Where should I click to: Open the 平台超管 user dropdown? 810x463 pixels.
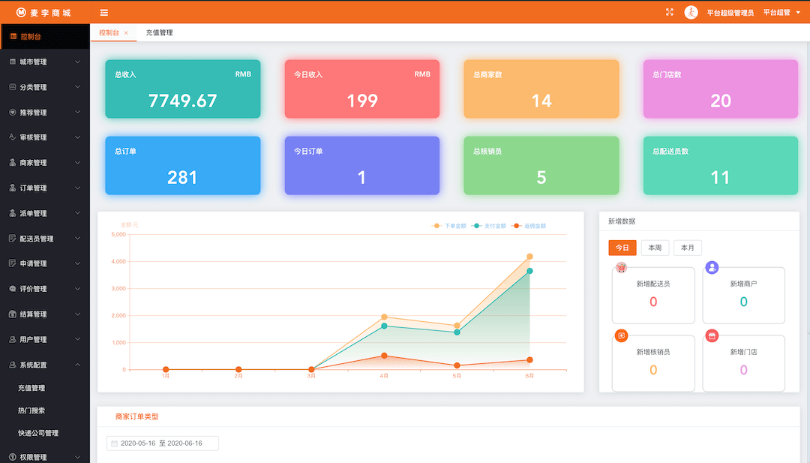pyautogui.click(x=781, y=13)
